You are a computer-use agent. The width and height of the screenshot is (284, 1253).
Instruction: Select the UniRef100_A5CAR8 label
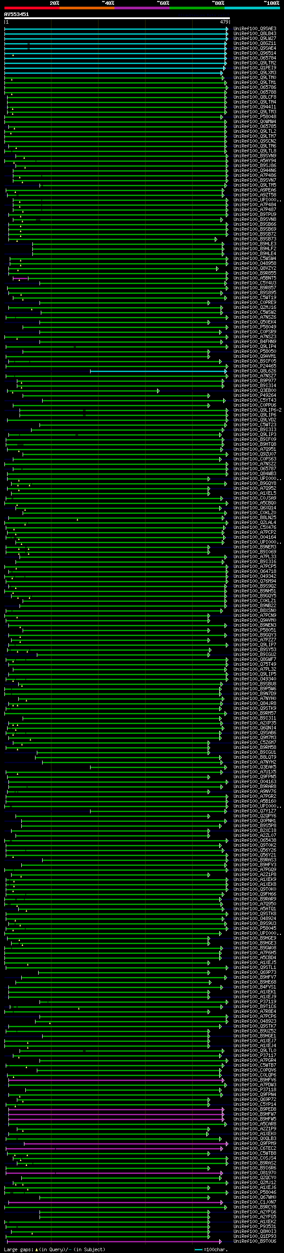[x=255, y=1124]
